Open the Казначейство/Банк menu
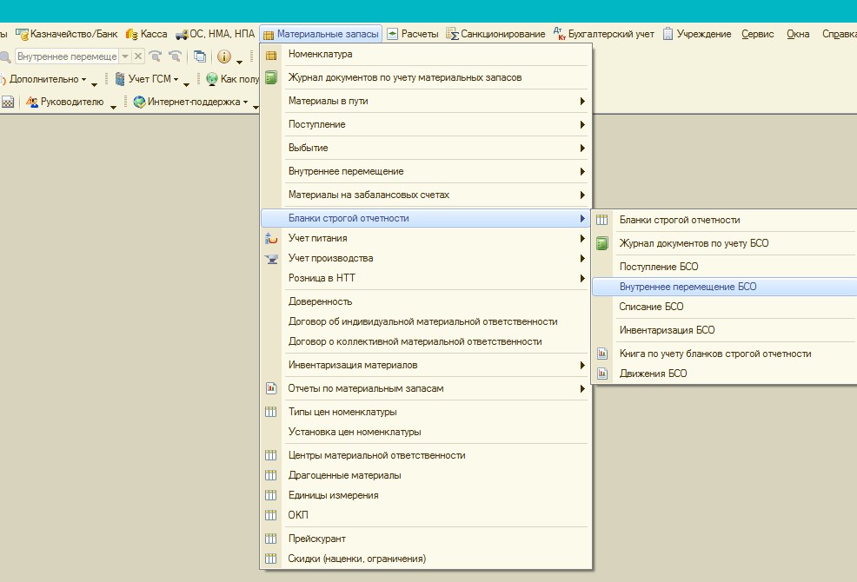 68,34
